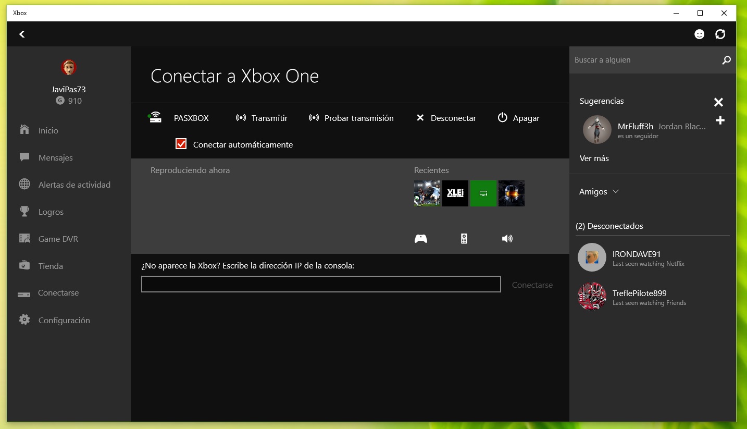The image size is (747, 429).
Task: Click MrFluff3h avatar picture
Action: click(x=597, y=129)
